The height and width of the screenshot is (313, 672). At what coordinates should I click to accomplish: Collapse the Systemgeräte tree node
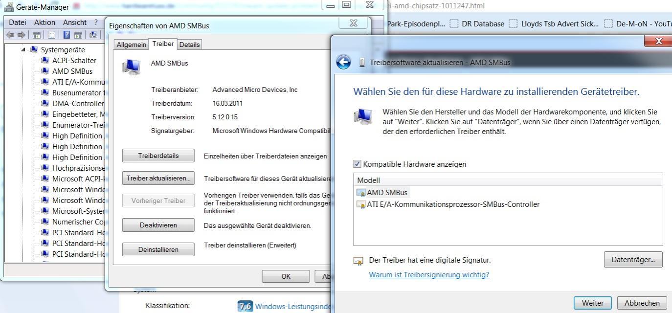click(23, 49)
